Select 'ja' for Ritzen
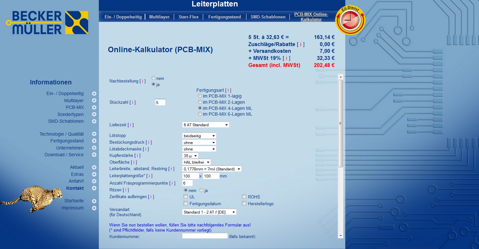Viewport: 479px width, 249px height. point(201,190)
